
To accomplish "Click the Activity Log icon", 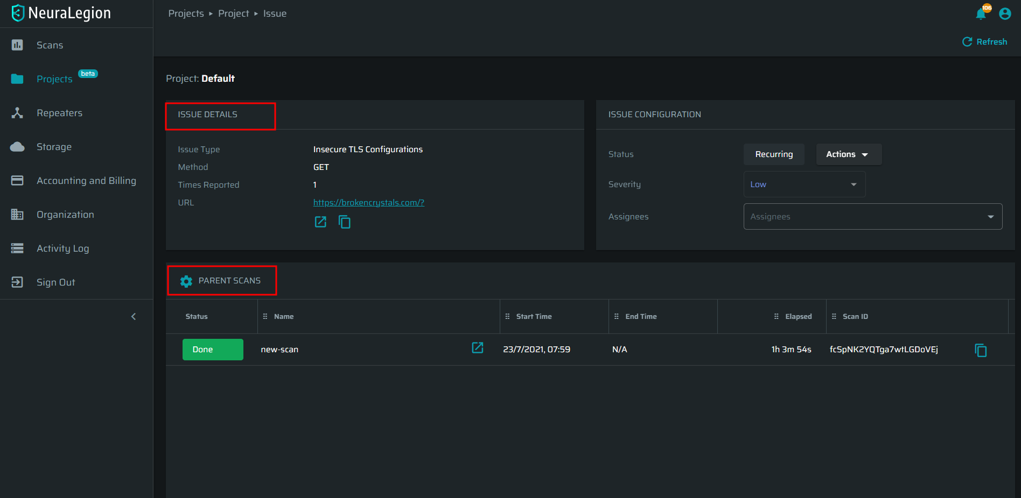I will (x=17, y=248).
